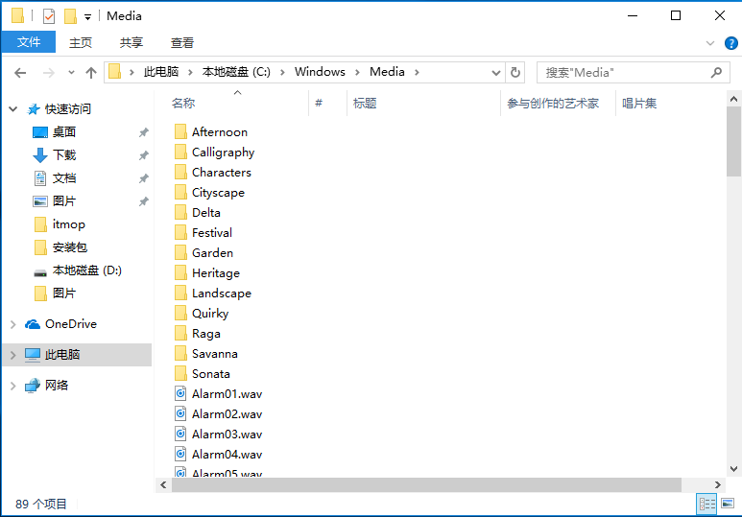Image resolution: width=742 pixels, height=517 pixels.
Task: Select the Heritage folder
Action: [216, 273]
